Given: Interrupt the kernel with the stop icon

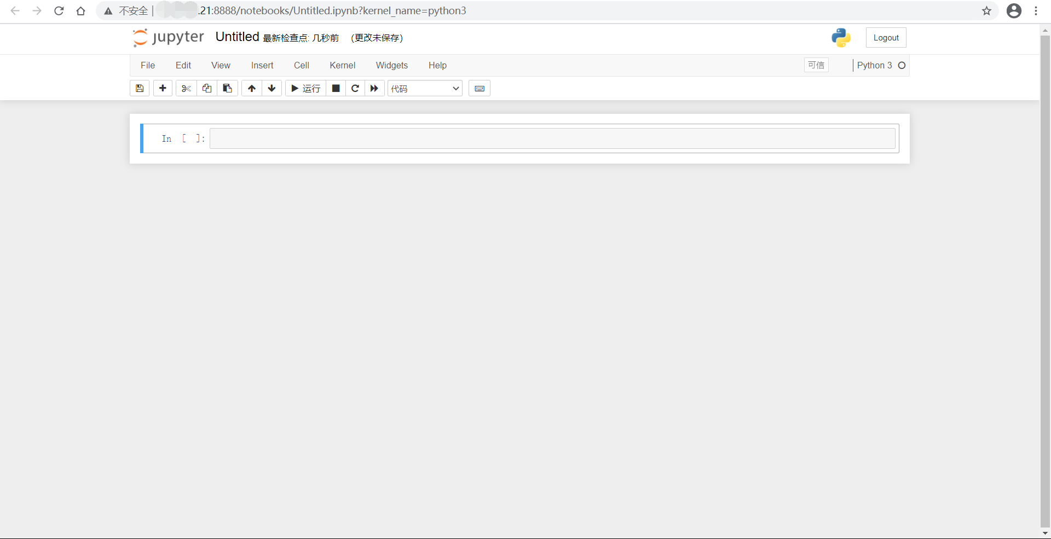Looking at the screenshot, I should [x=336, y=88].
